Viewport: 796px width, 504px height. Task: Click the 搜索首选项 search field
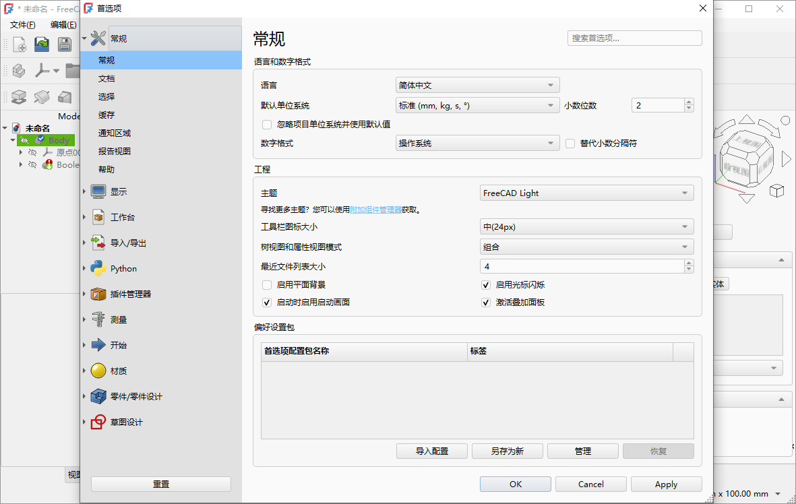click(634, 38)
